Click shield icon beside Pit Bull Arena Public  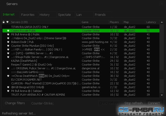[8, 34]
